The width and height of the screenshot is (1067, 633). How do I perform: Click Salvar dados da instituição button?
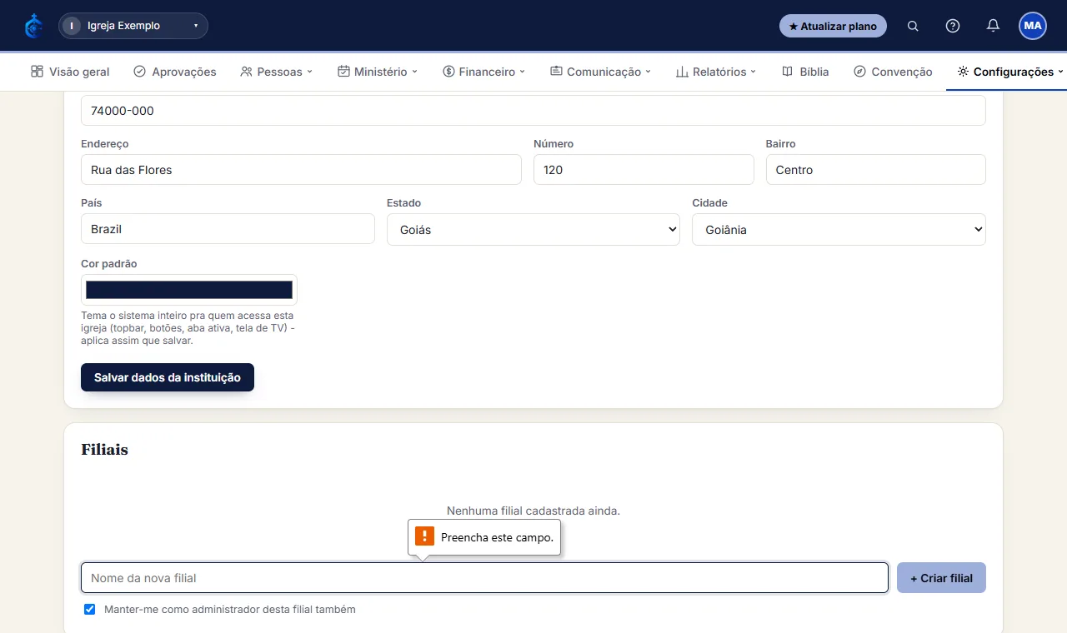pos(168,377)
